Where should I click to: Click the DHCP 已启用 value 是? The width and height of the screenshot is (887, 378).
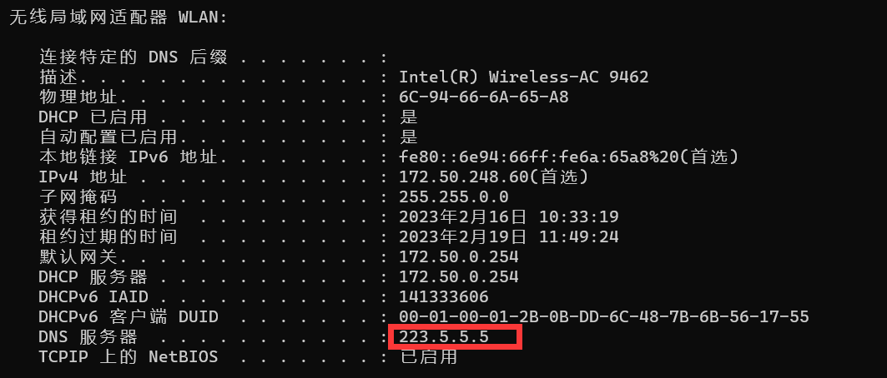coord(408,117)
